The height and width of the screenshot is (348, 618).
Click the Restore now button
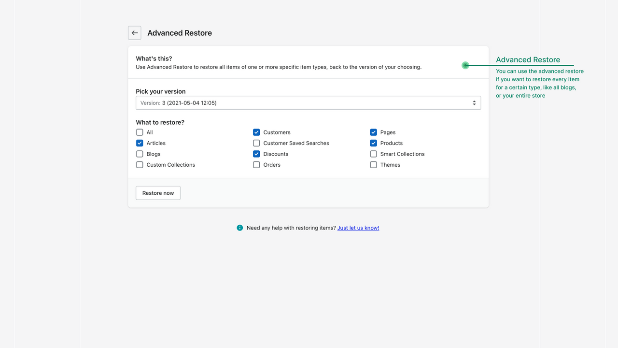tap(158, 192)
